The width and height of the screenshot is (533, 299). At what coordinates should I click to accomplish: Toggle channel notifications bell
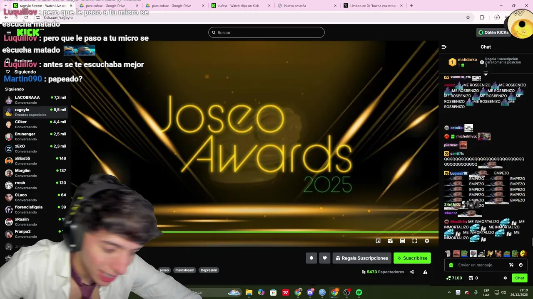tap(311, 258)
